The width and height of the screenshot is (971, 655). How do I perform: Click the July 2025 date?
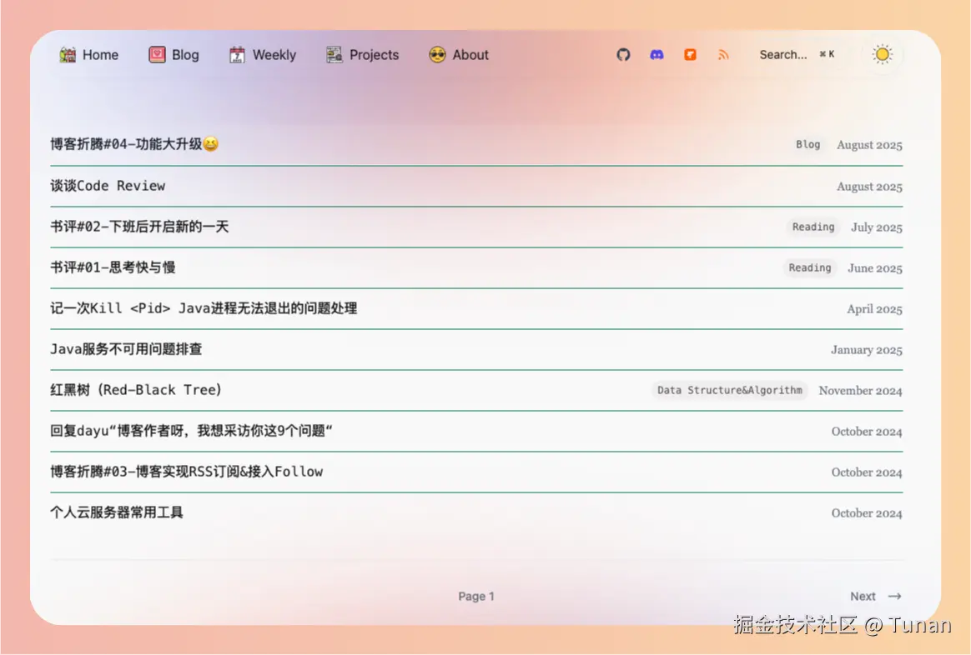point(876,227)
